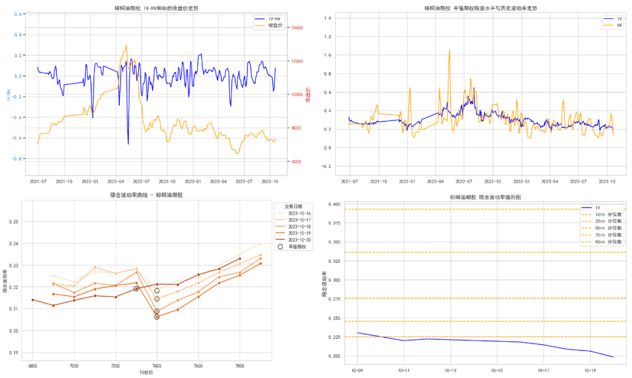Select the 2023-10-17 legend entry
Screen dimensions: 632x378
293,220
